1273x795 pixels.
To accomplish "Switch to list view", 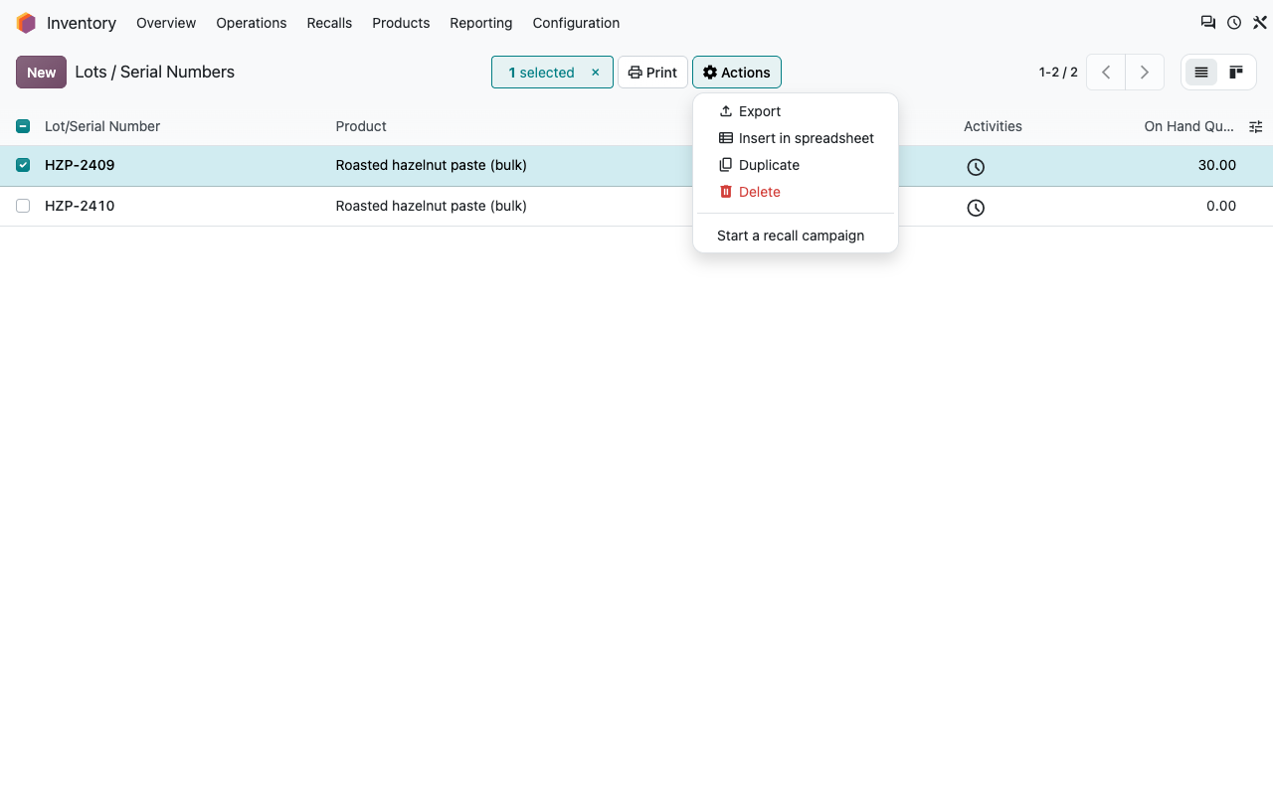I will coord(1201,73).
